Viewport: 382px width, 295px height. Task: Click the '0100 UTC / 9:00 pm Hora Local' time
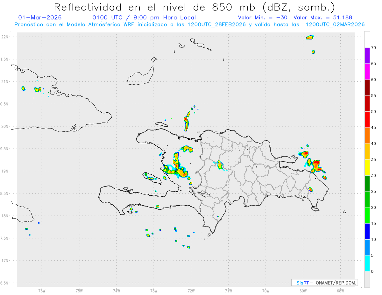(x=144, y=18)
